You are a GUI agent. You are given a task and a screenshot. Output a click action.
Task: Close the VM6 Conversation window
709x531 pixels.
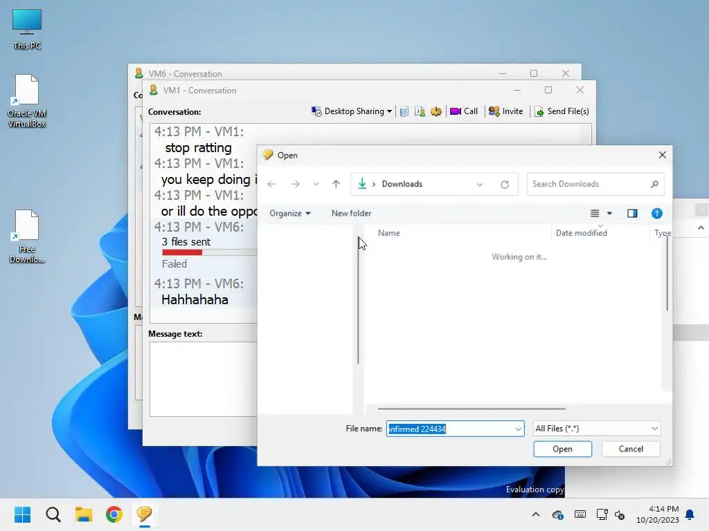click(566, 73)
